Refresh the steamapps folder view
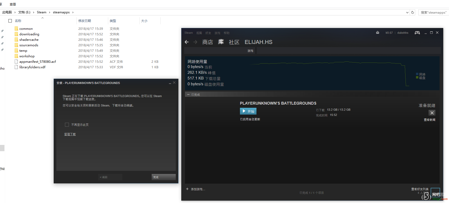 (x=413, y=12)
